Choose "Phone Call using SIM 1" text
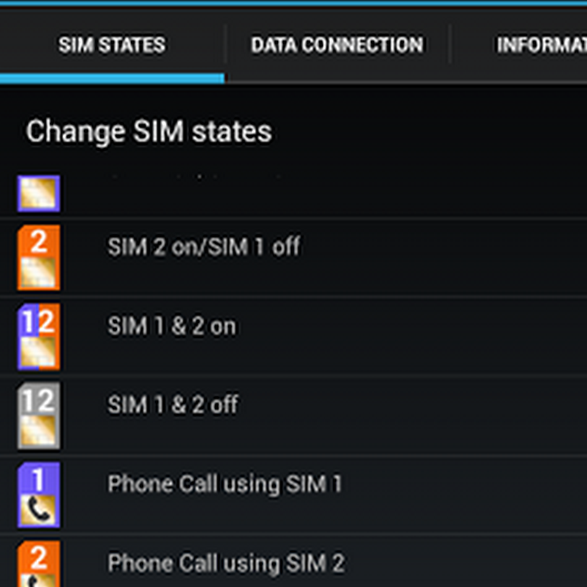The width and height of the screenshot is (587, 587). pyautogui.click(x=224, y=484)
